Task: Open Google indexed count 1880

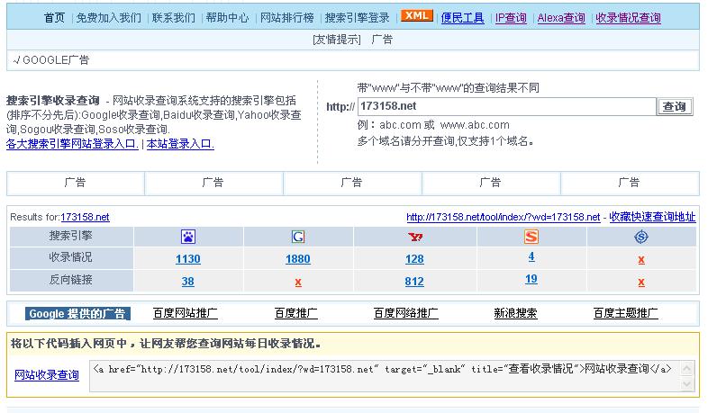Action: click(298, 259)
